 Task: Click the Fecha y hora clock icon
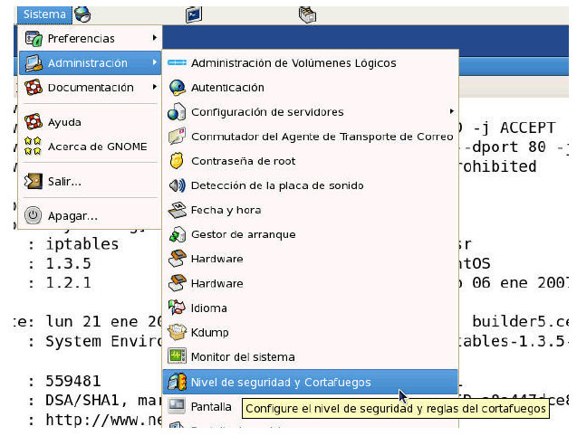[x=177, y=210]
